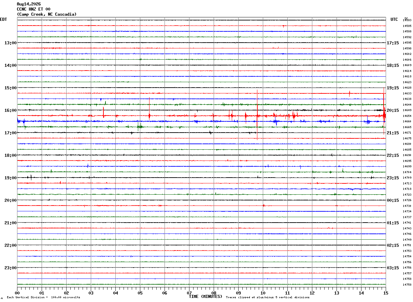The width and height of the screenshot is (413, 302).
Task: Click the TIME (MINUTES) axis title
Action: click(206, 297)
